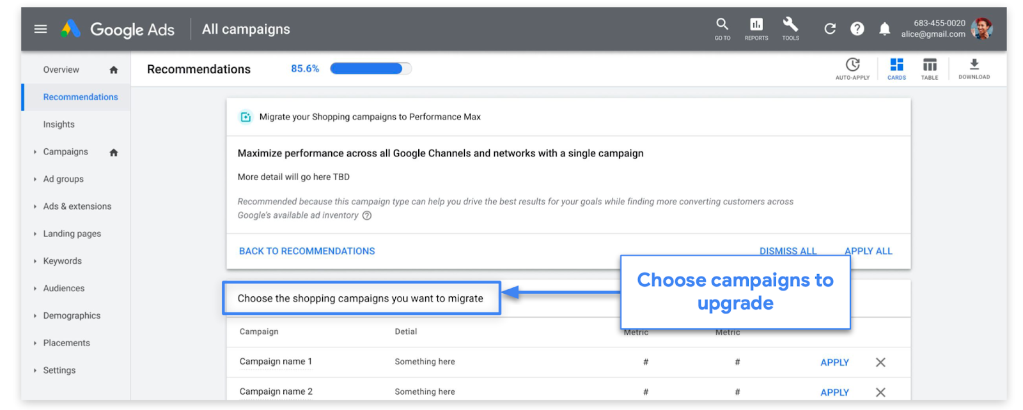Image resolution: width=1023 pixels, height=410 pixels.
Task: Click 'Migrate your Shopping campaigns to Performance Max' title
Action: (370, 117)
